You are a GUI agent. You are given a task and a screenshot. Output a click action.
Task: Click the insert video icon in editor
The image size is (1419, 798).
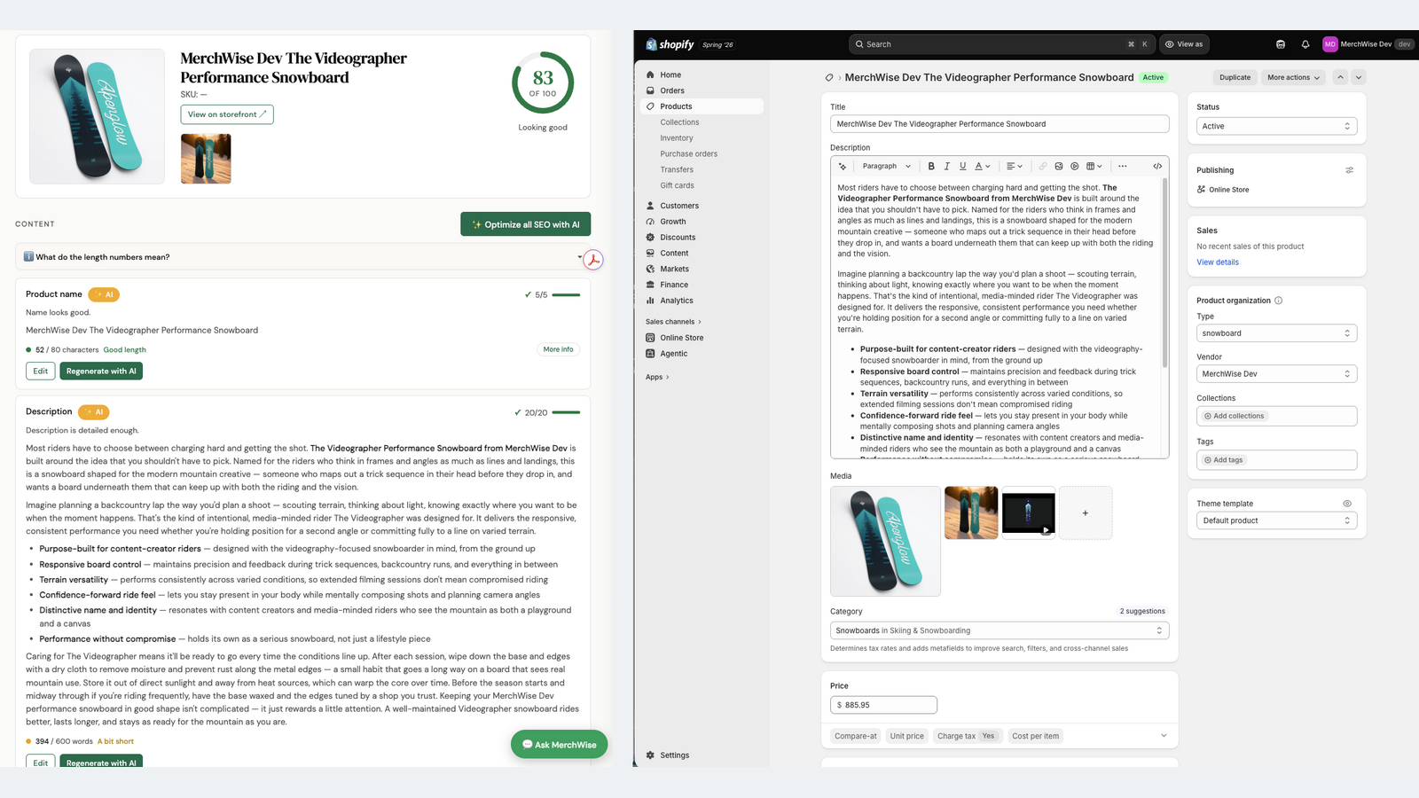tap(1075, 167)
